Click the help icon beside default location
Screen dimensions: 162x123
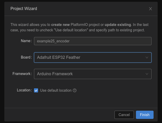tap(75, 90)
